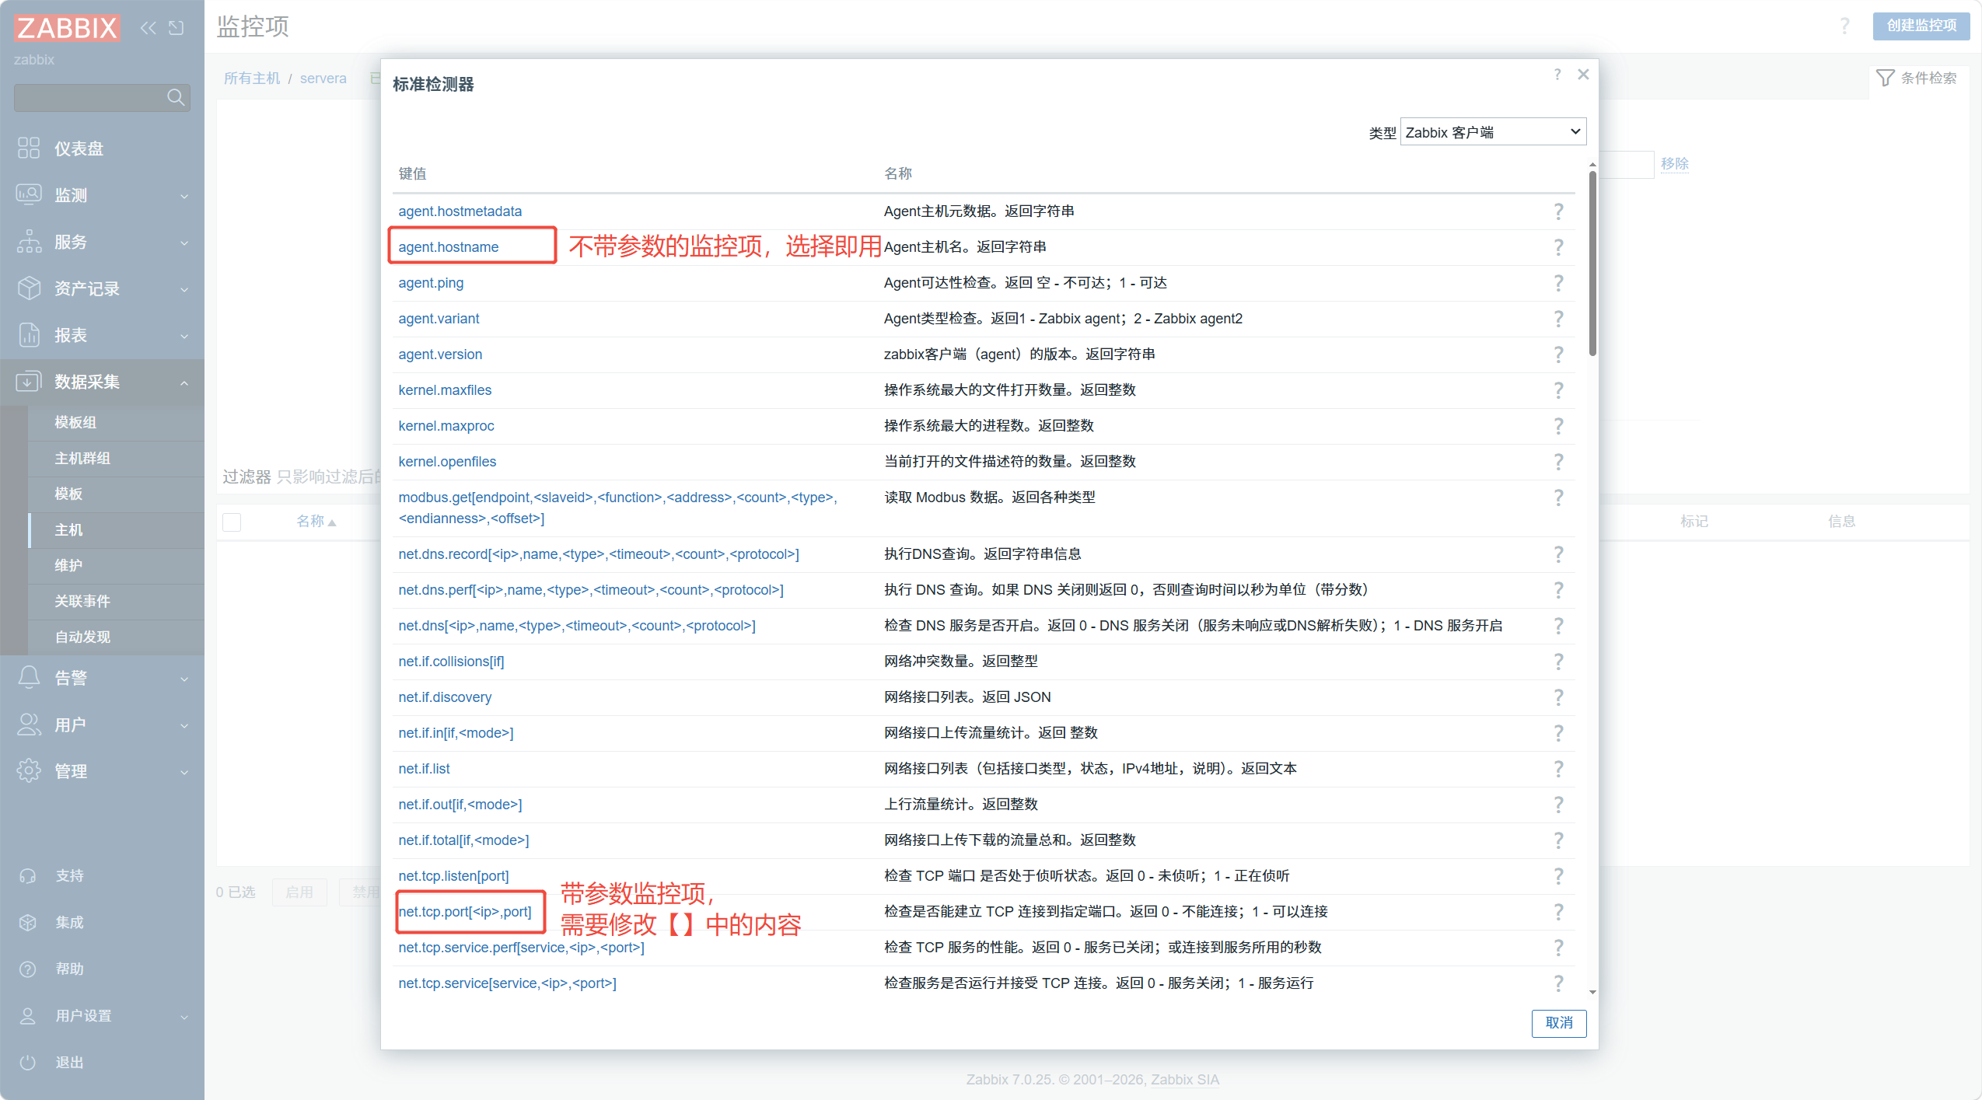Show help for net.if.list row
Viewport: 1982px width, 1100px height.
click(x=1558, y=769)
